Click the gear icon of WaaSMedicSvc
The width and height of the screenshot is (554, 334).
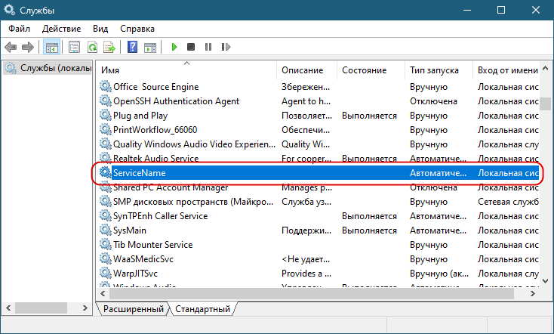[x=105, y=259]
